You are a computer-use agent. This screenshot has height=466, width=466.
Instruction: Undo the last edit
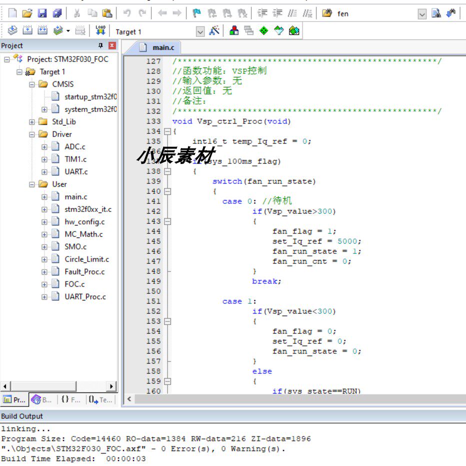pos(127,13)
